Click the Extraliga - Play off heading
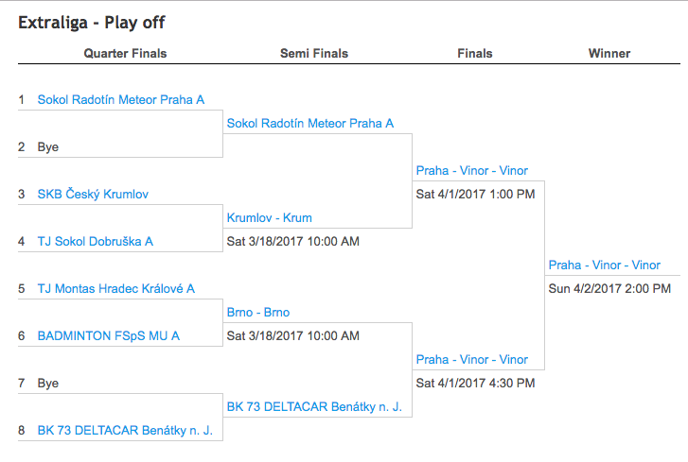The height and width of the screenshot is (462, 688). tap(92, 23)
